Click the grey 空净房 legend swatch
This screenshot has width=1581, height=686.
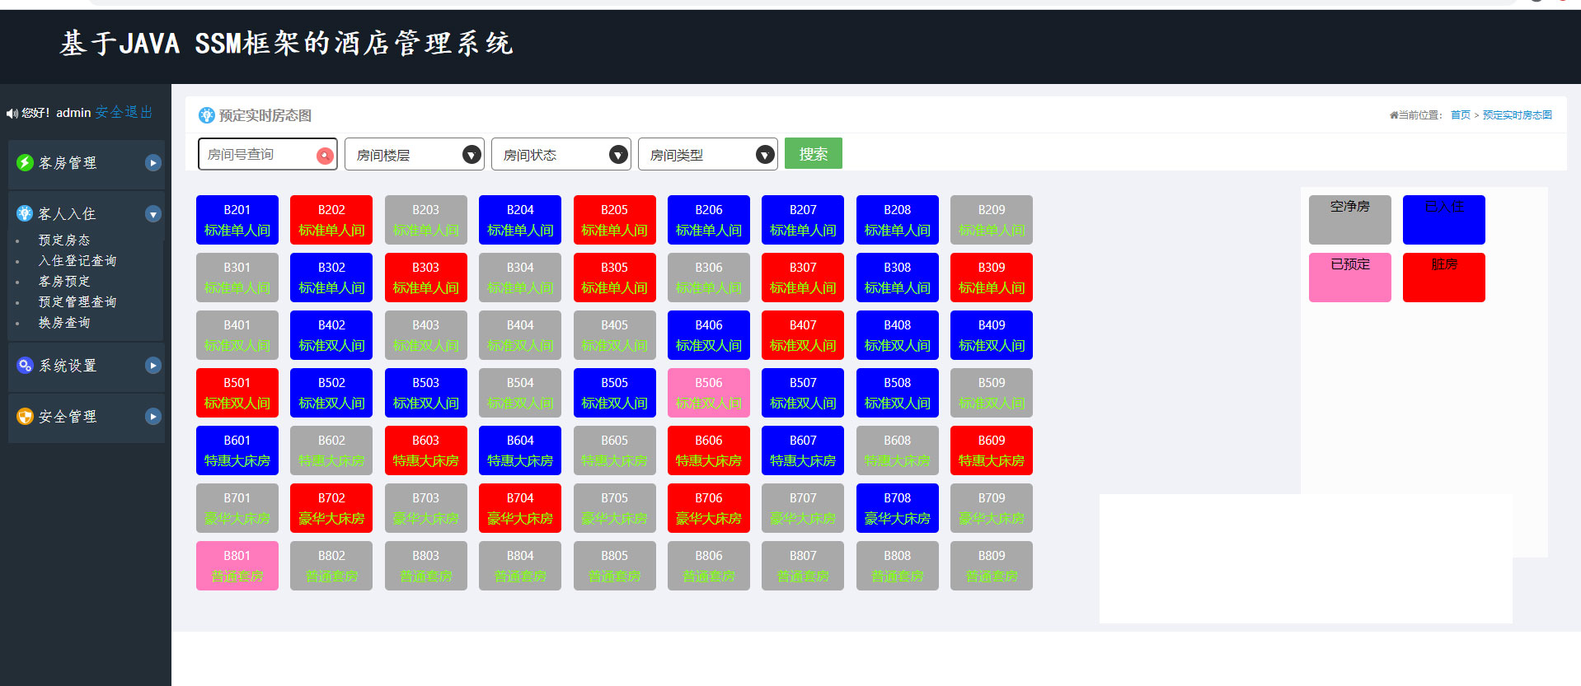pyautogui.click(x=1349, y=220)
